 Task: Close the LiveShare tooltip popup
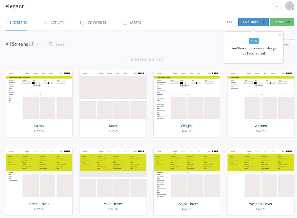[280, 35]
